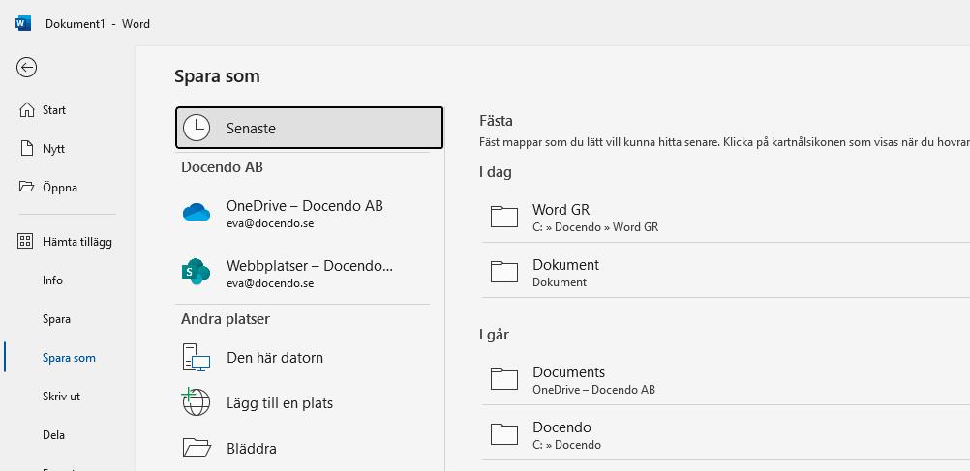Viewport: 970px width, 471px height.
Task: Click the folder icon beside Dokument
Action: pos(504,272)
